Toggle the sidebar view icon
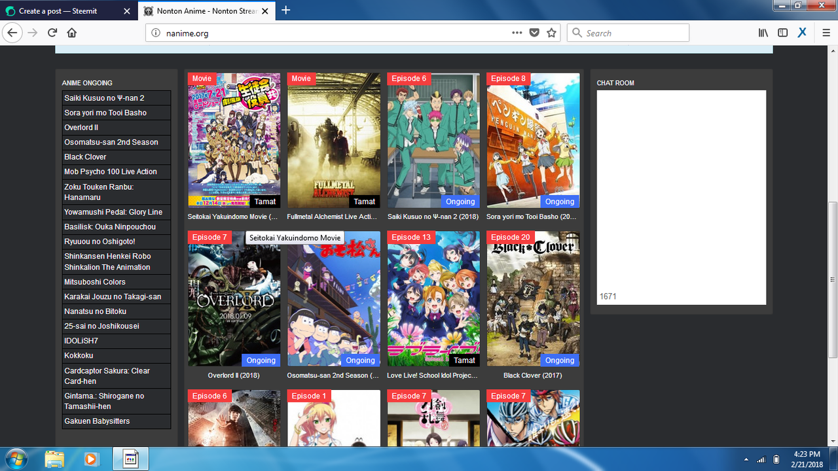 point(782,33)
